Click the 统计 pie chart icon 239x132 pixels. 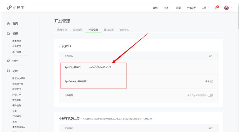click(x=8, y=61)
